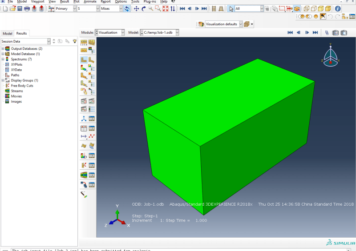Screen dimensions: 356x251
Task: Step to next frame in the top toolbar
Action: [197, 8]
